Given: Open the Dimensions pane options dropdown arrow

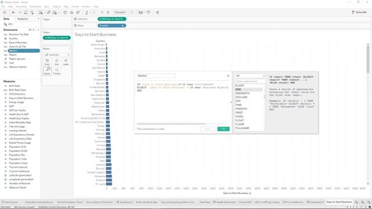Looking at the screenshot, I should 38,30.
